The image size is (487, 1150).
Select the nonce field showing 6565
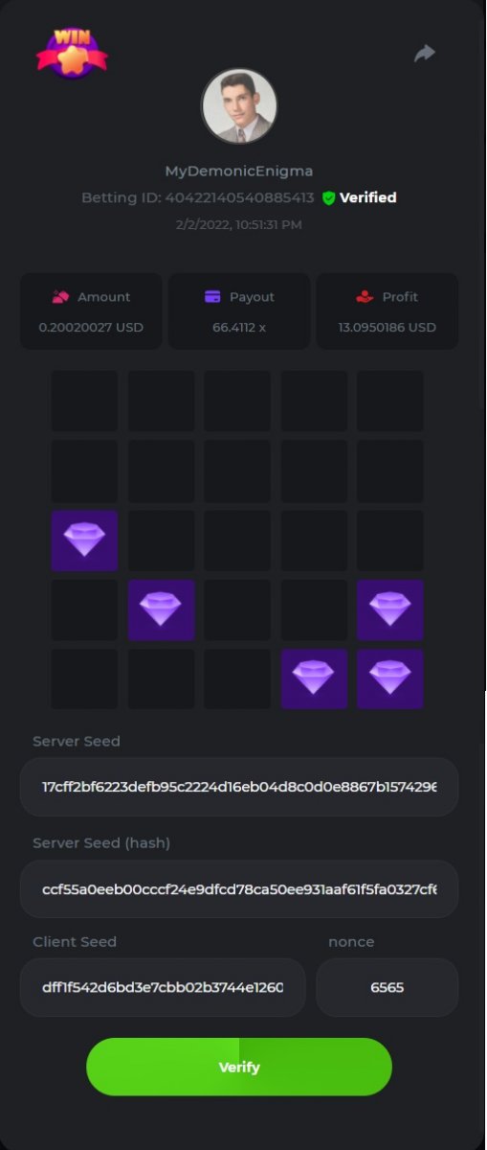point(387,987)
